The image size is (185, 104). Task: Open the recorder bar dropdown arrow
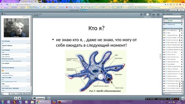coord(169,99)
